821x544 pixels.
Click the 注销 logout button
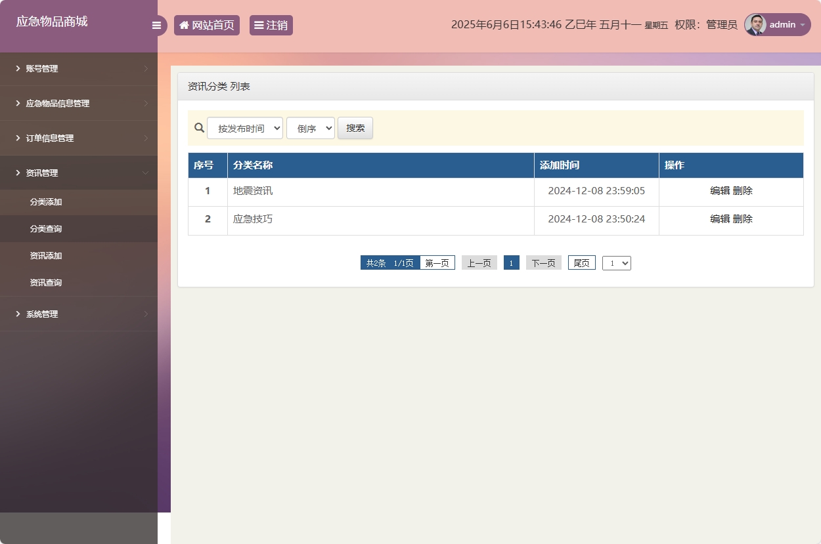tap(271, 25)
